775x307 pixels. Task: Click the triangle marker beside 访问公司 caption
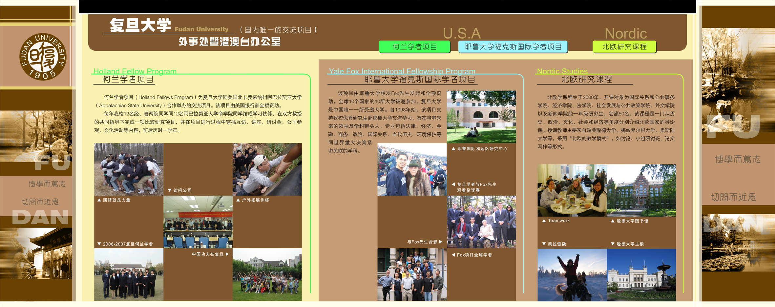tap(170, 190)
